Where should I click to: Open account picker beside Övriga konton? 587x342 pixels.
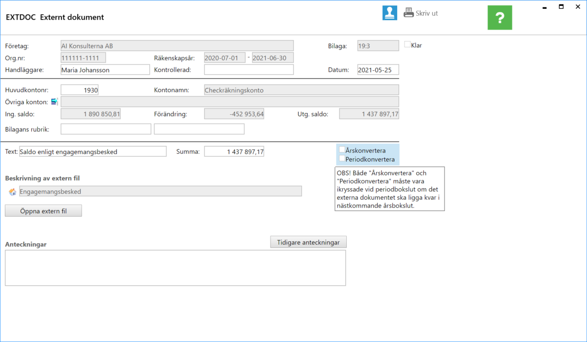[54, 102]
